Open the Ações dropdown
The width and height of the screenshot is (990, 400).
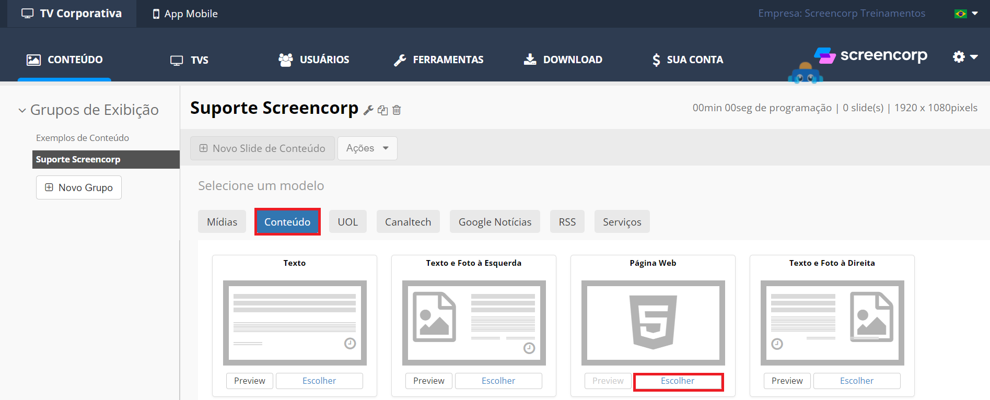click(367, 148)
